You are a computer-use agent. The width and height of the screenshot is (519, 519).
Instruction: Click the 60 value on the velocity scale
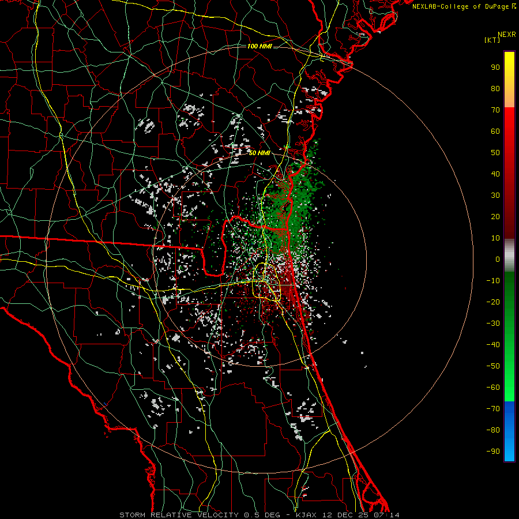click(x=495, y=131)
